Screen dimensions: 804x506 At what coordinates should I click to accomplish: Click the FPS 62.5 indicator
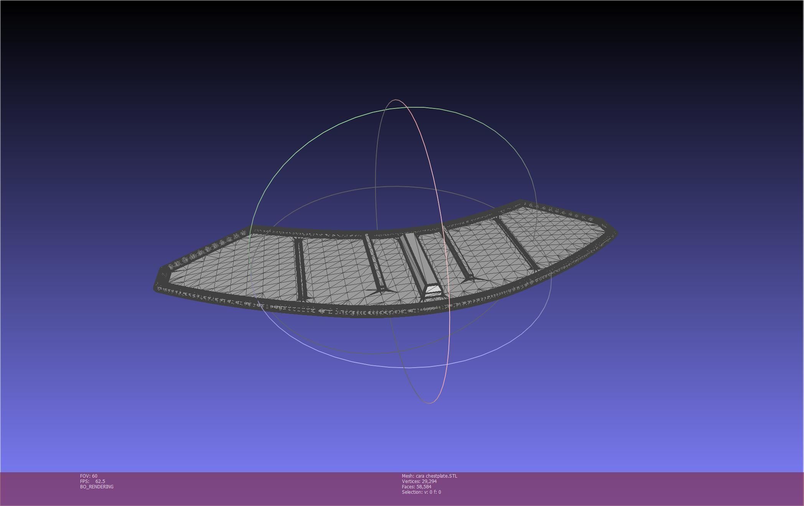point(92,481)
